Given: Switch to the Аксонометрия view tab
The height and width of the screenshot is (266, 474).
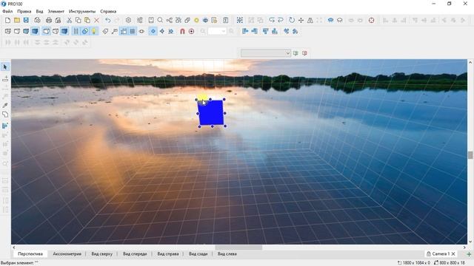Looking at the screenshot, I should point(67,254).
